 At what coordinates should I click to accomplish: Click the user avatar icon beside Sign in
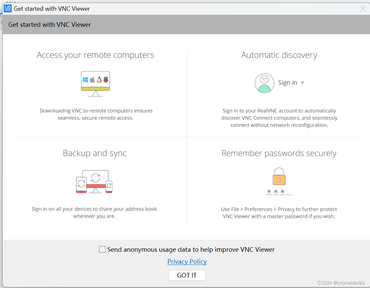(x=264, y=83)
